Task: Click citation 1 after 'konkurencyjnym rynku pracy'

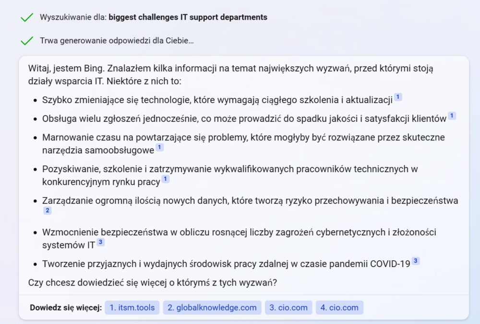Action: click(x=165, y=179)
